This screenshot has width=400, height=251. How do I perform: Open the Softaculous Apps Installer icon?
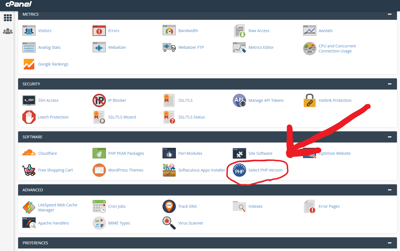[x=169, y=170]
